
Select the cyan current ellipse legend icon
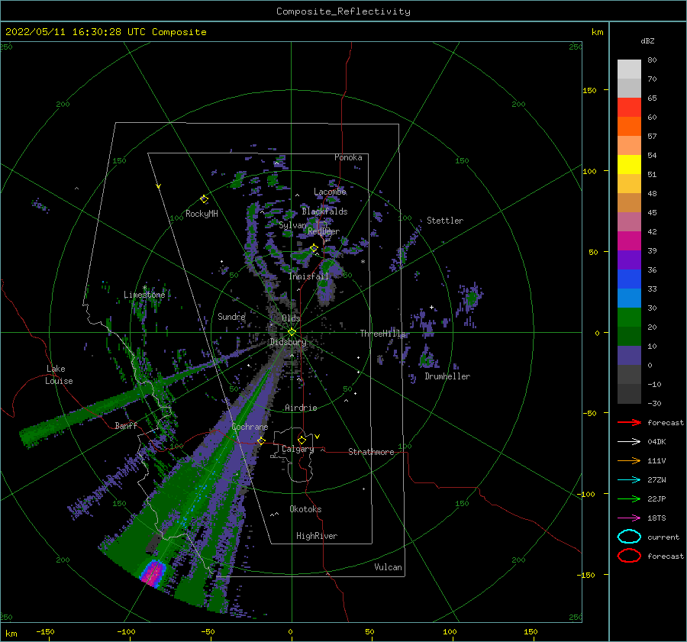(x=629, y=537)
